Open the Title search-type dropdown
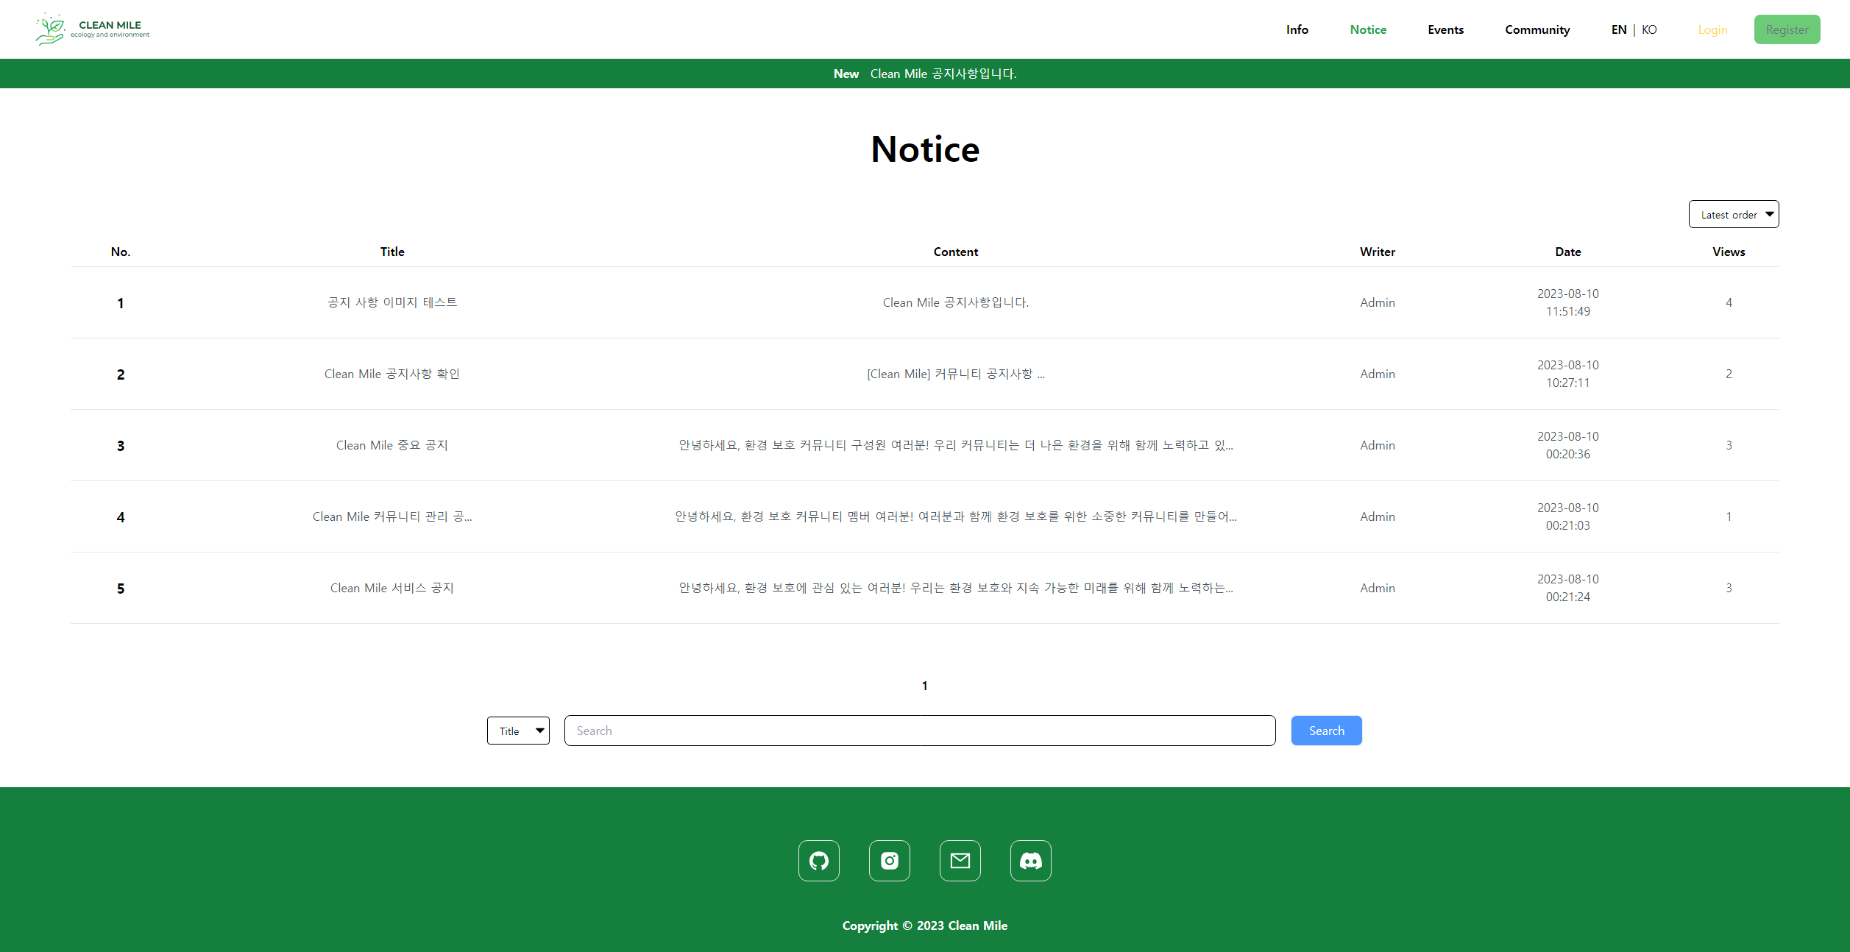1850x952 pixels. [x=518, y=731]
